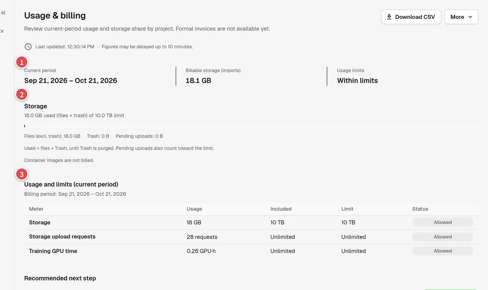Click the 0.26 GPU·h usage value
The height and width of the screenshot is (290, 488).
tap(201, 251)
